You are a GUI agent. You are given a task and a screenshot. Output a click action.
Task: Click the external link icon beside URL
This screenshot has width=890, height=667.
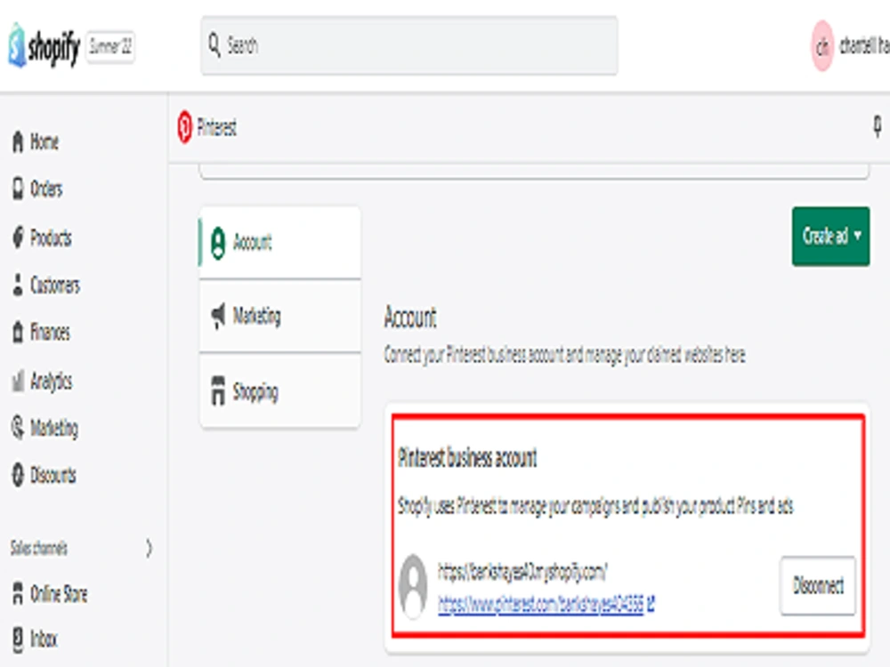tap(651, 605)
